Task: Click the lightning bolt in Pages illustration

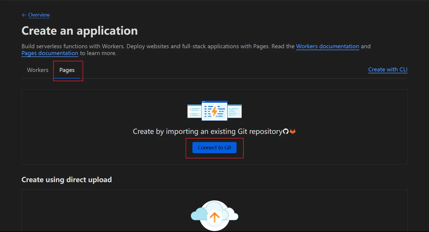Action: point(215,111)
